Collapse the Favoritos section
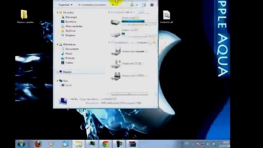 (58, 13)
